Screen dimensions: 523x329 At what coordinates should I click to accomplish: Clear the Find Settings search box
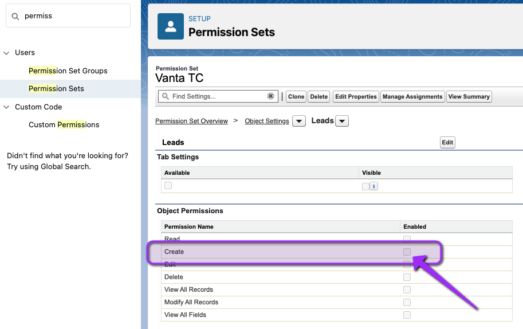tap(270, 96)
